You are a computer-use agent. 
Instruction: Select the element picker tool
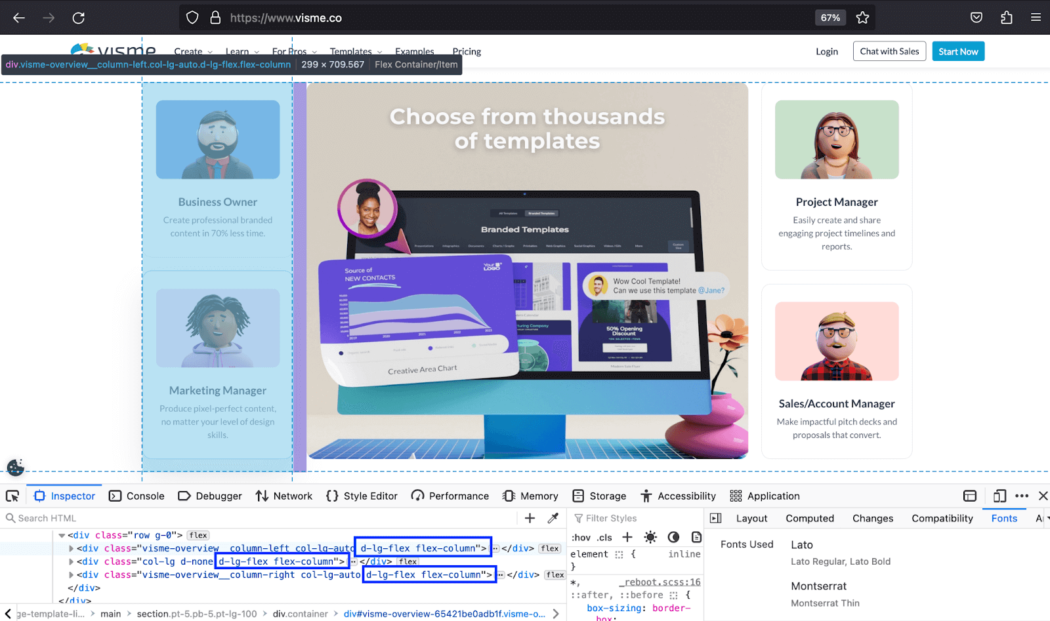pyautogui.click(x=12, y=496)
